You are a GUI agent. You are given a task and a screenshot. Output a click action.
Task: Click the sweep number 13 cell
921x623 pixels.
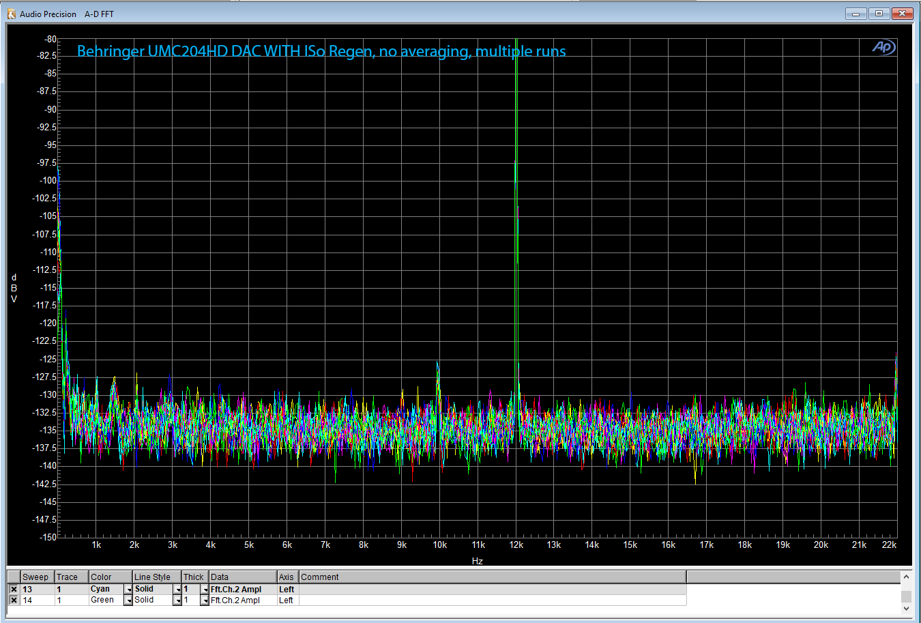point(38,590)
